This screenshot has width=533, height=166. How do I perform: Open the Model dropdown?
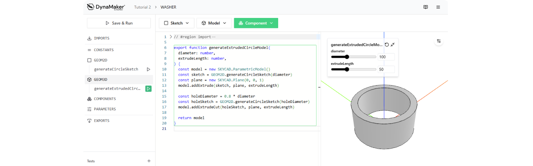click(x=214, y=23)
